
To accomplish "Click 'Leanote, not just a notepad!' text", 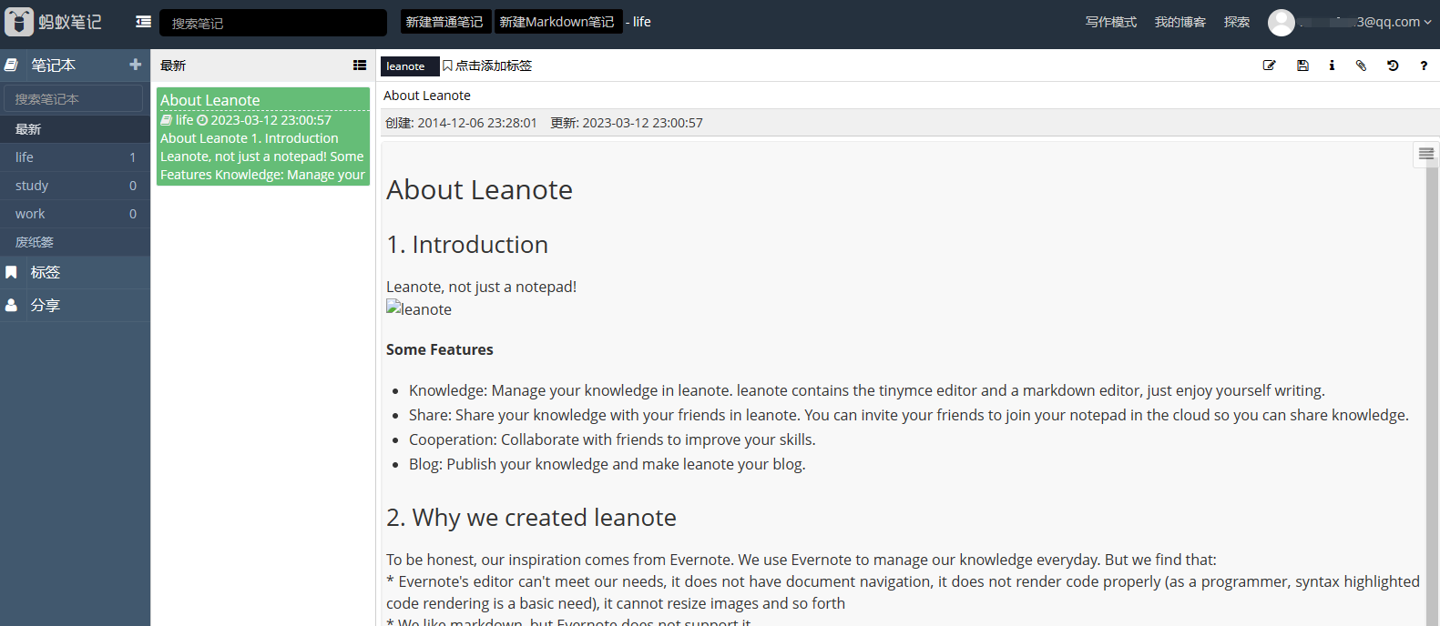I will click(481, 287).
